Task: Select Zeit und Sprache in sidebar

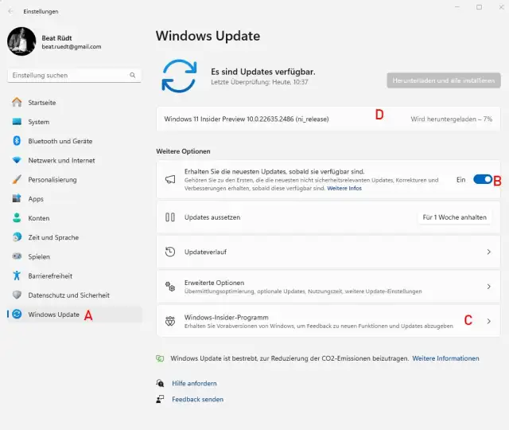Action: point(52,237)
